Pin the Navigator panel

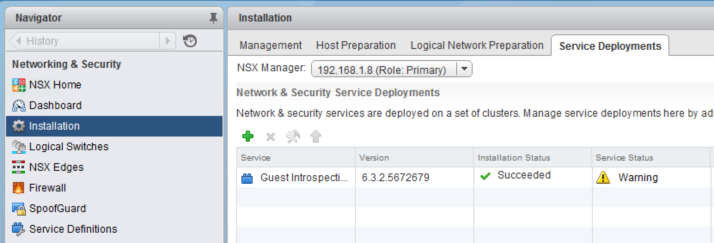[x=213, y=18]
